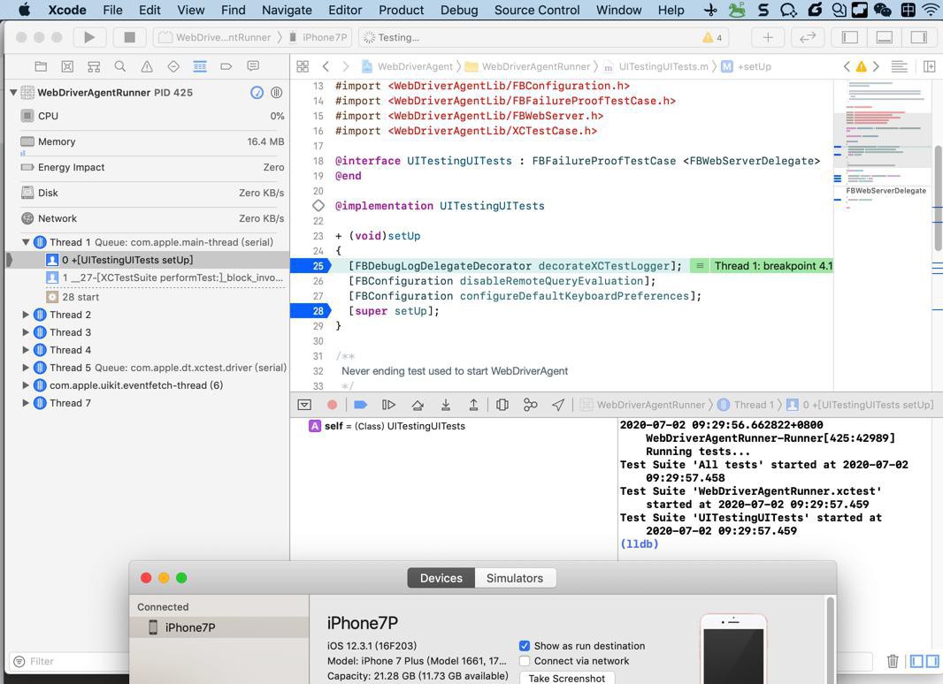Uncheck Show as run destination

click(525, 645)
